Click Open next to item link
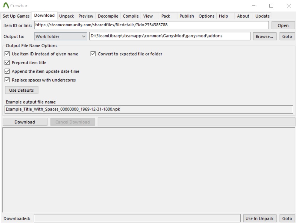296x223 pixels. 283,25
